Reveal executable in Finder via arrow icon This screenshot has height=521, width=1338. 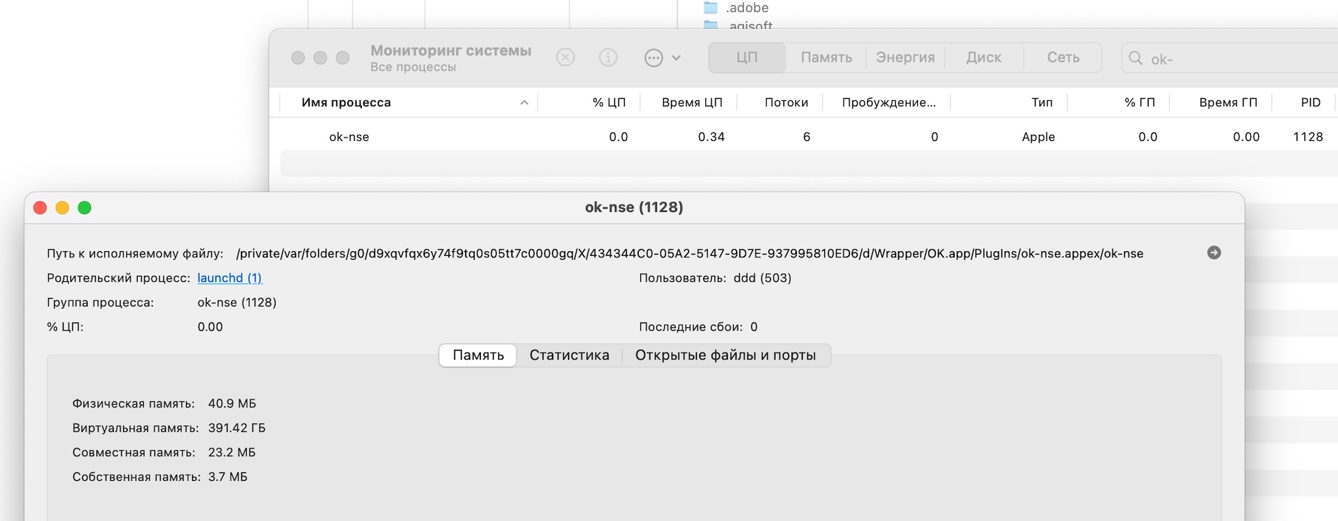point(1214,252)
